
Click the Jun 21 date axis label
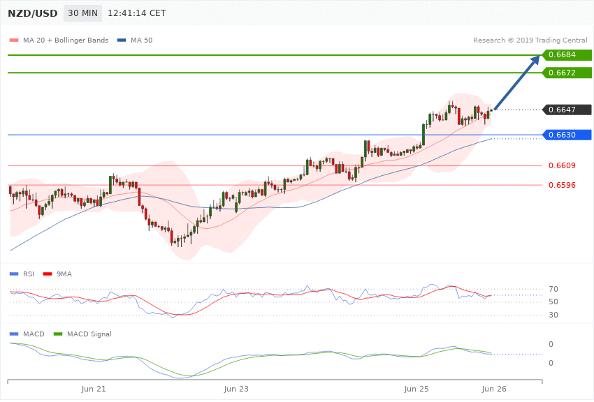pyautogui.click(x=94, y=389)
